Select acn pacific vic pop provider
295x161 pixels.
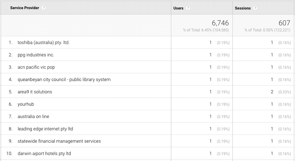click(x=36, y=67)
